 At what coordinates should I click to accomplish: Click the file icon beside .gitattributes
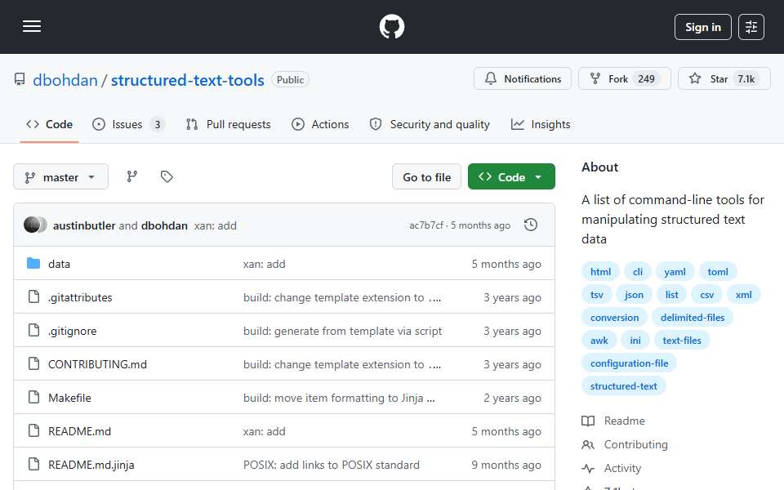pyautogui.click(x=33, y=296)
